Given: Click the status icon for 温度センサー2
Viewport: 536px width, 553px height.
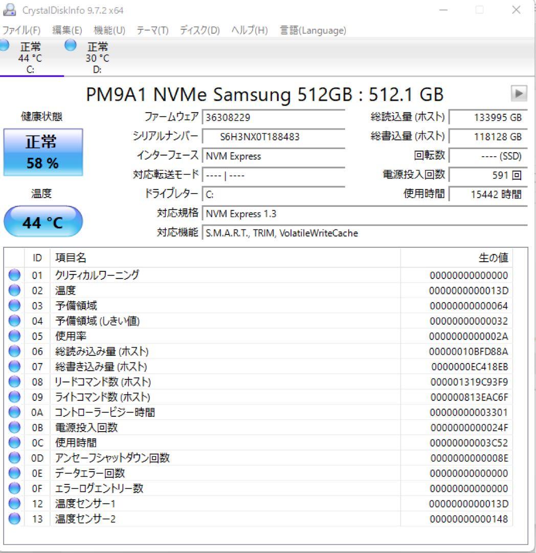Looking at the screenshot, I should [x=14, y=519].
